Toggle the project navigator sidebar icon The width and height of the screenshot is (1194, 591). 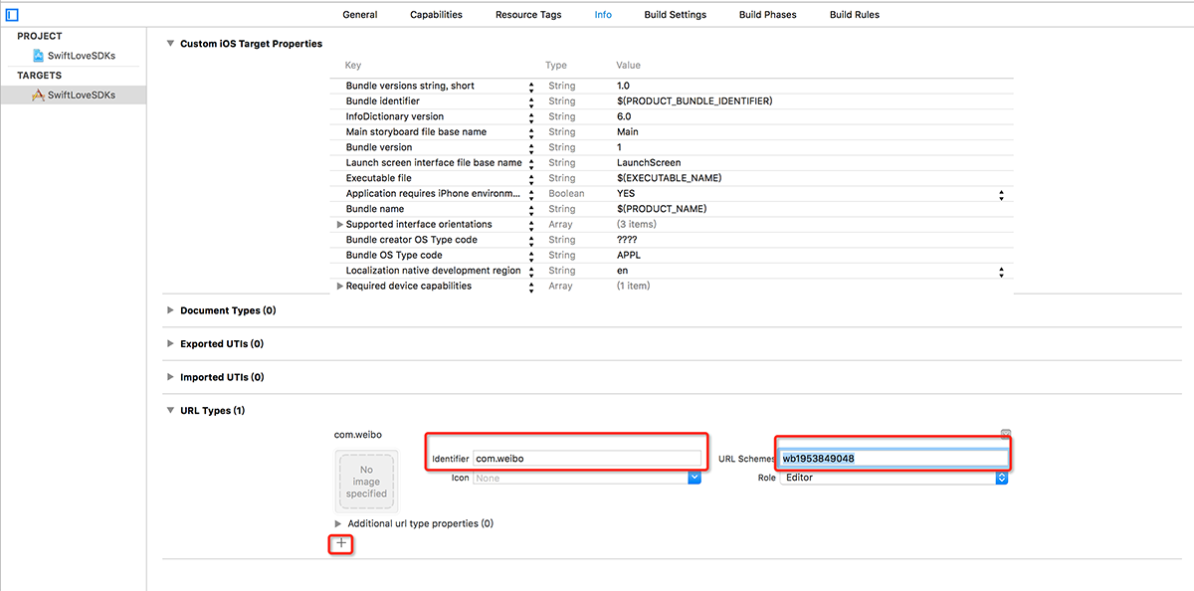tap(13, 15)
